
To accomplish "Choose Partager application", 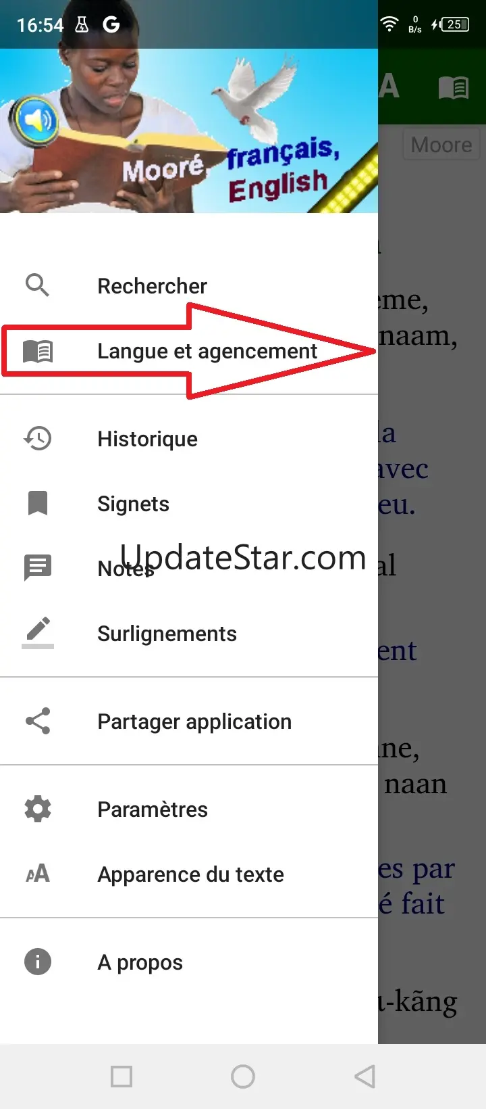I will pyautogui.click(x=189, y=721).
